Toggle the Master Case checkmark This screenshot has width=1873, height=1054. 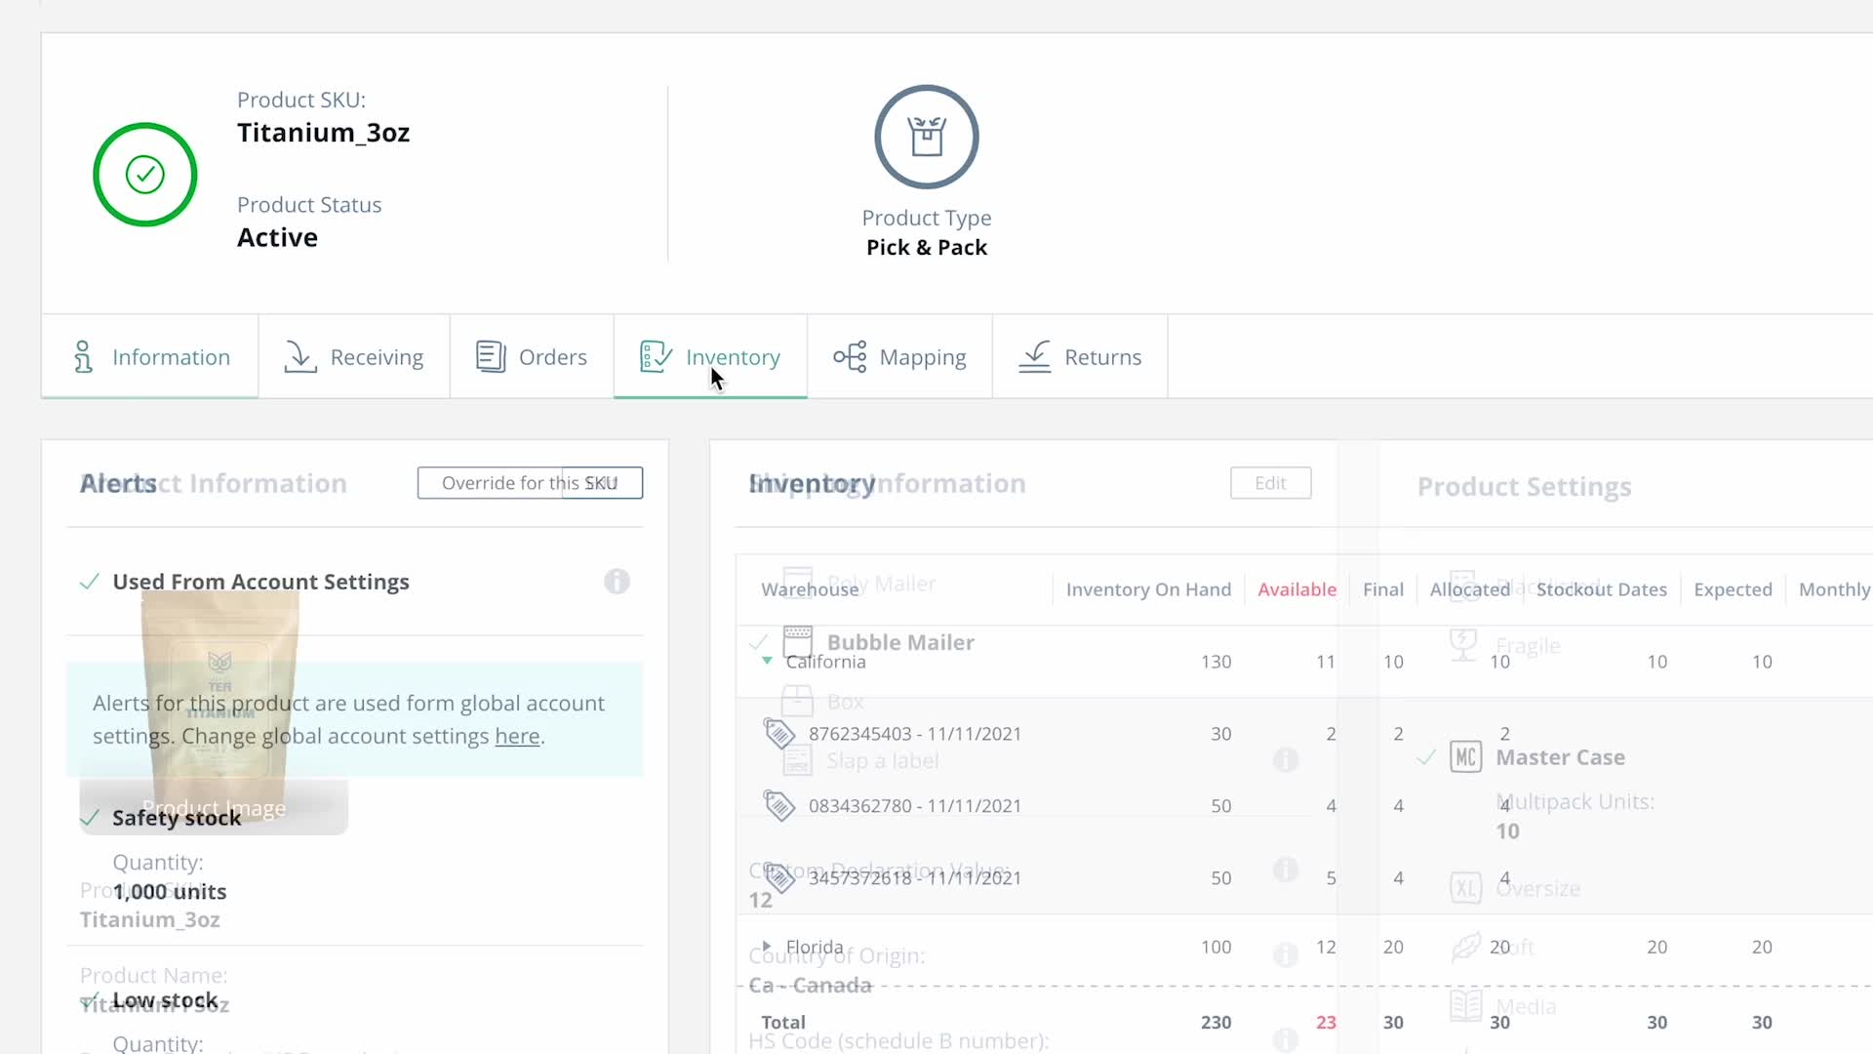pos(1426,757)
